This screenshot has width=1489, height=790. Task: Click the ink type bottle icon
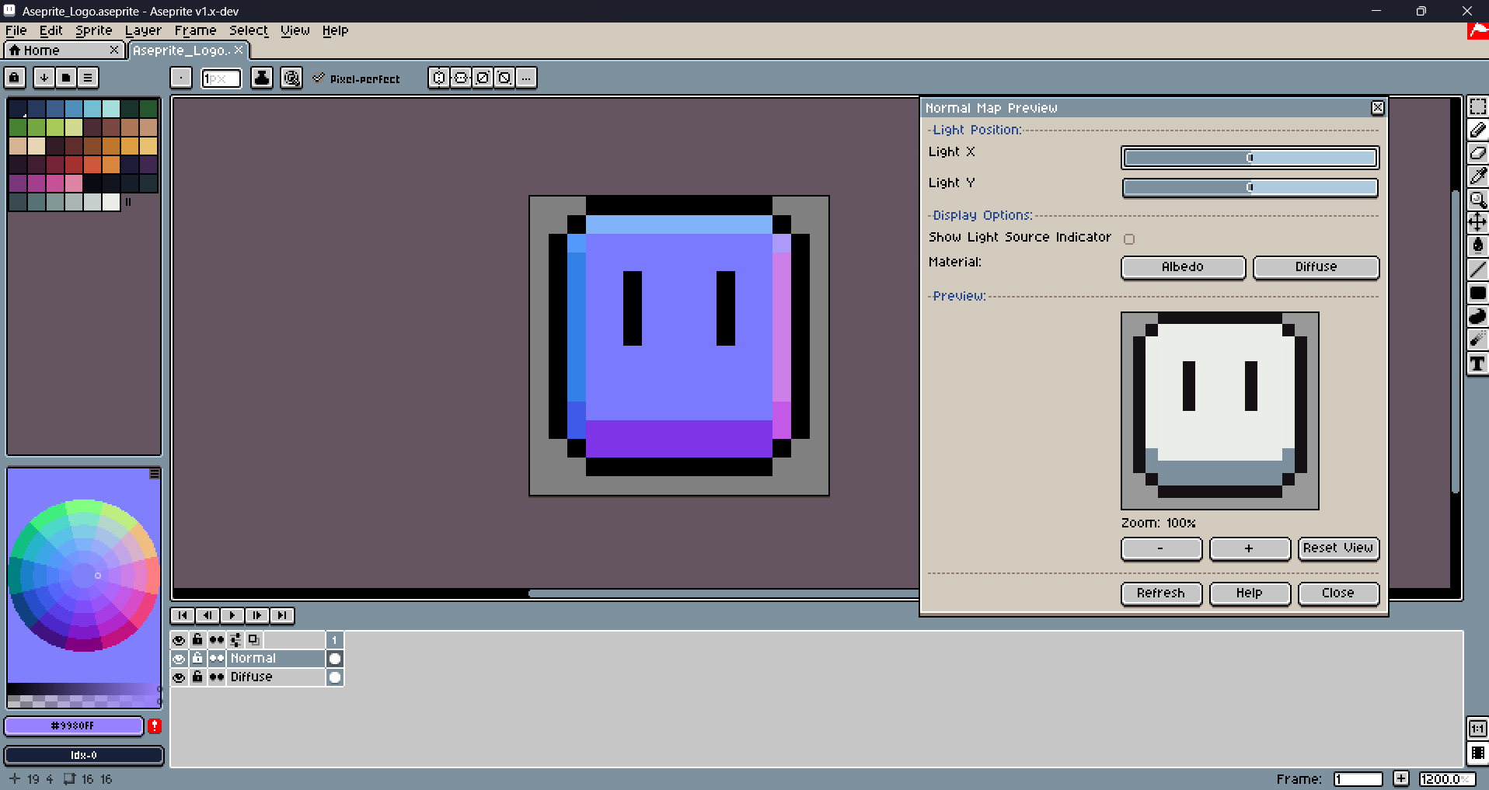pyautogui.click(x=262, y=78)
